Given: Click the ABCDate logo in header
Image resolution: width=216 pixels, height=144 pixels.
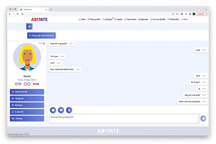Looking at the screenshot, I should pos(39,19).
